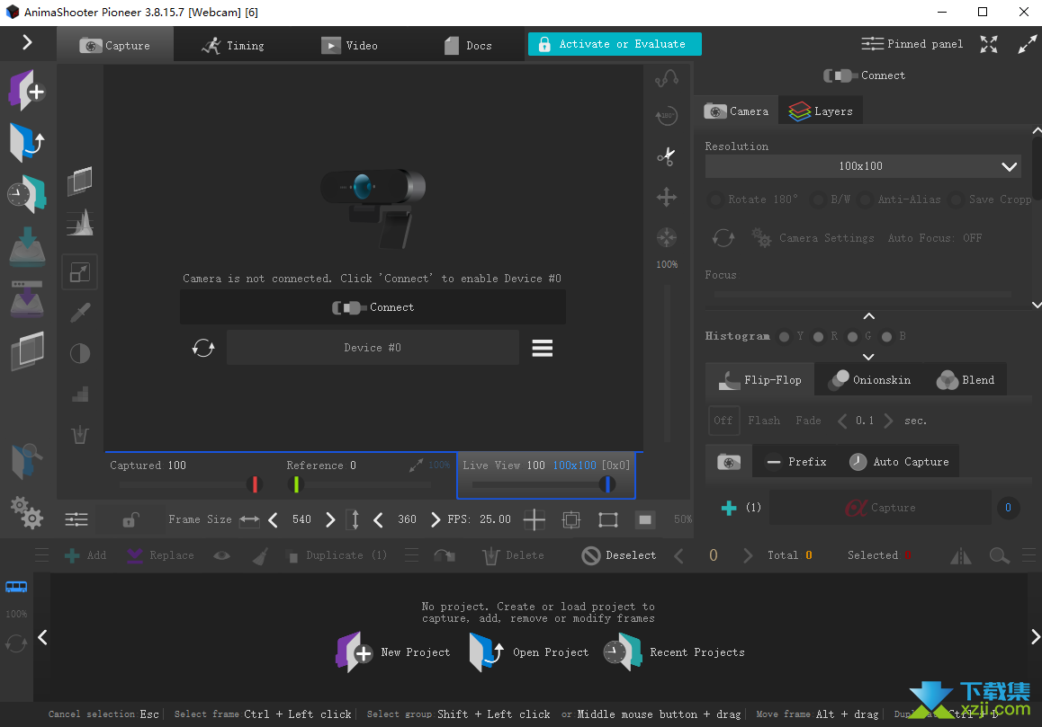The width and height of the screenshot is (1042, 727).
Task: Increase flip-flop seconds from 0.1
Action: pyautogui.click(x=888, y=421)
